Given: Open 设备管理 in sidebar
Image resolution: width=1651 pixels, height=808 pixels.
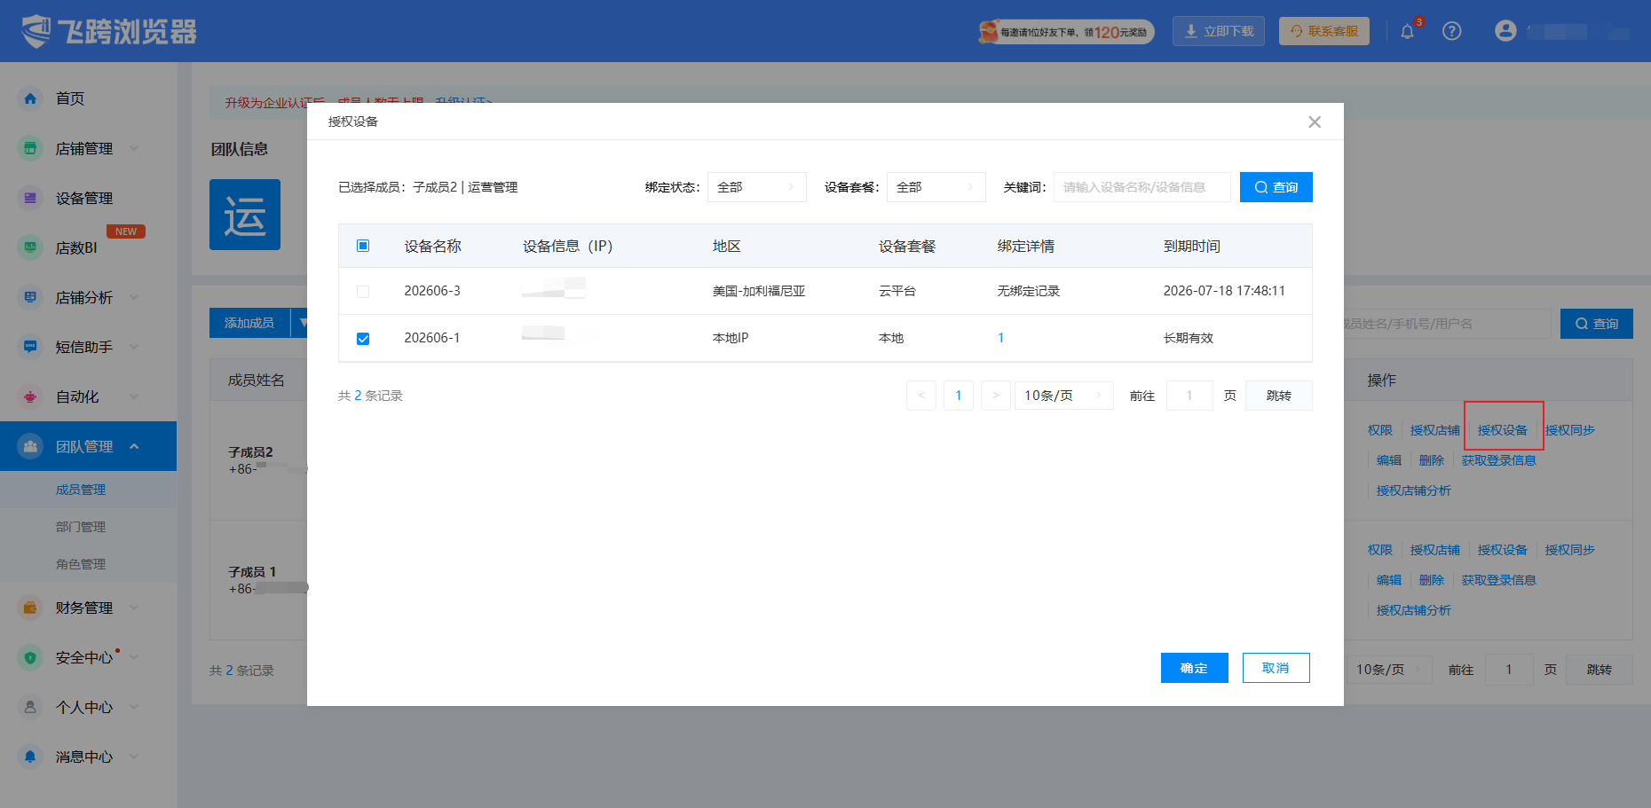Looking at the screenshot, I should 84,198.
